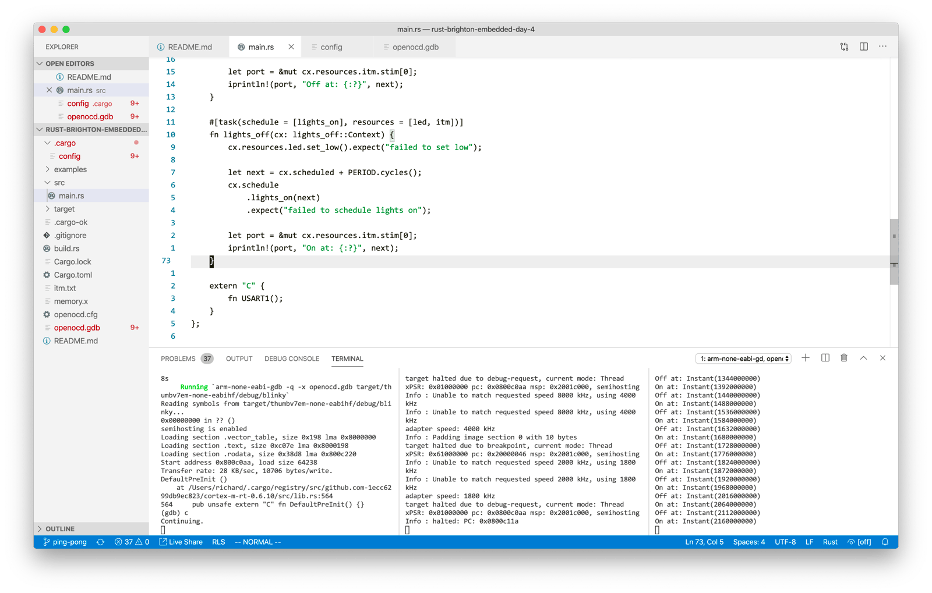Click line number 73 in gutter
This screenshot has width=932, height=593.
(166, 261)
